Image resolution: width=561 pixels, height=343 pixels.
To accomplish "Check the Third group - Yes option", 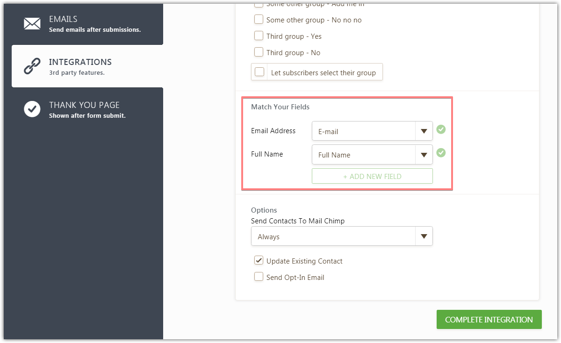I will pyautogui.click(x=259, y=36).
